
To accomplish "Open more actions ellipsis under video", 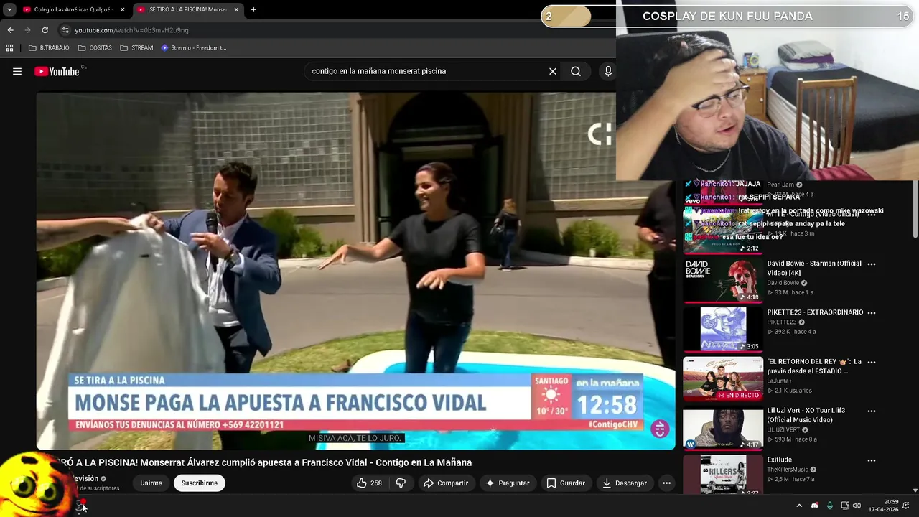I will click(x=666, y=483).
